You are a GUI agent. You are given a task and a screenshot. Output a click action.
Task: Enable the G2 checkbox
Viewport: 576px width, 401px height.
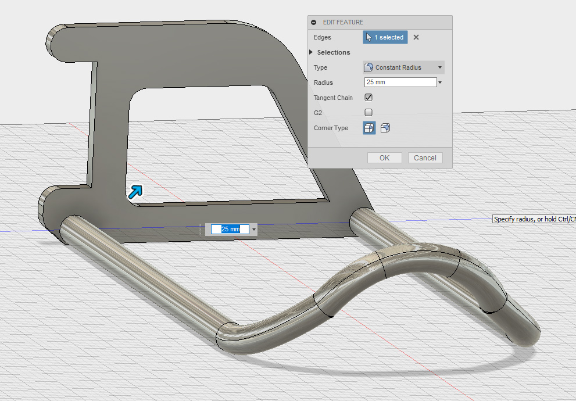(369, 113)
